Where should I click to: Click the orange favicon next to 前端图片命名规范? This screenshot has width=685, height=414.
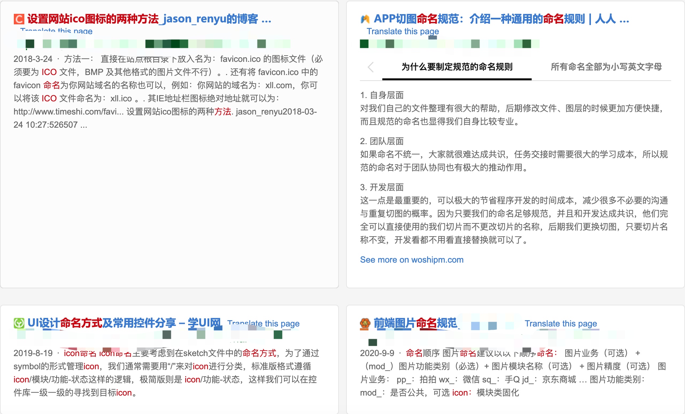365,323
